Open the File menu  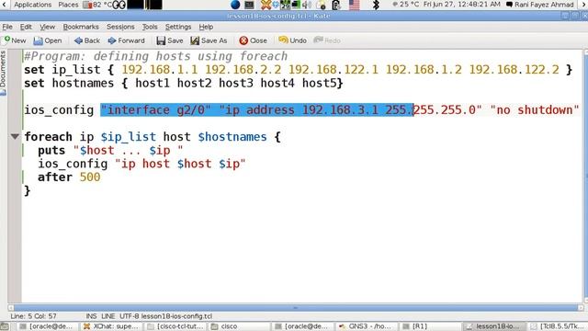pos(7,27)
